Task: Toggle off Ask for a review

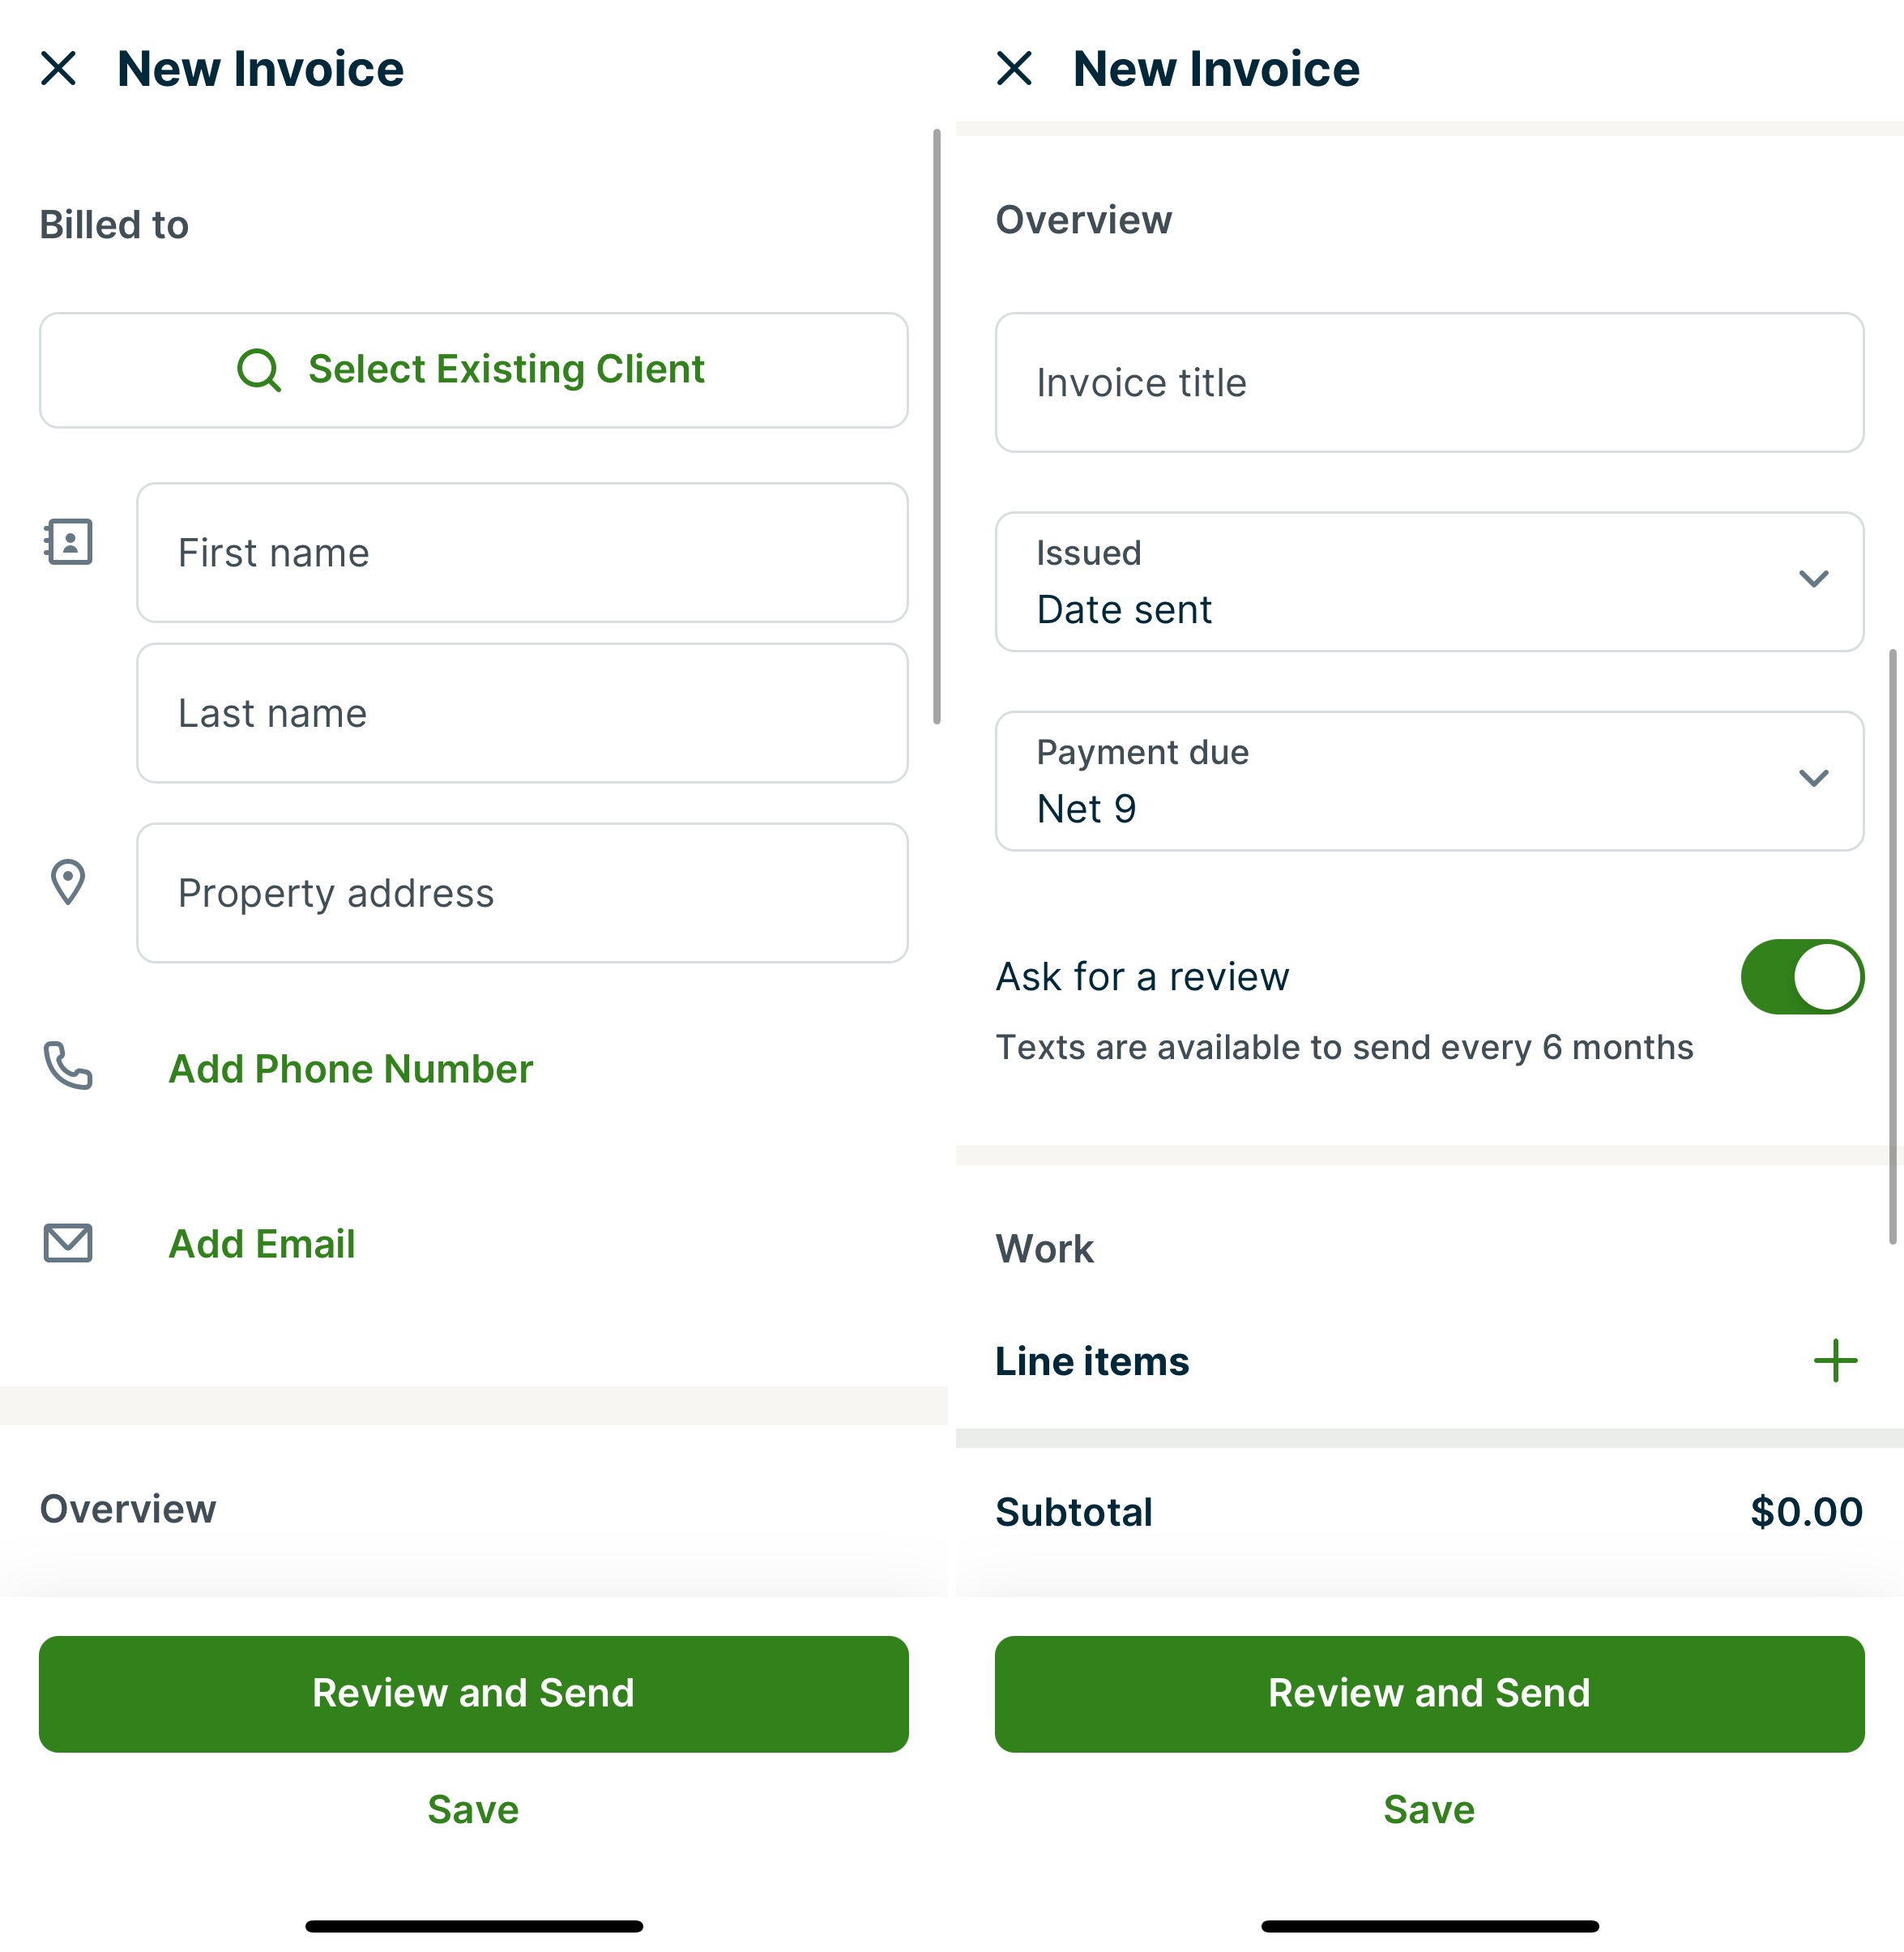Action: point(1801,977)
